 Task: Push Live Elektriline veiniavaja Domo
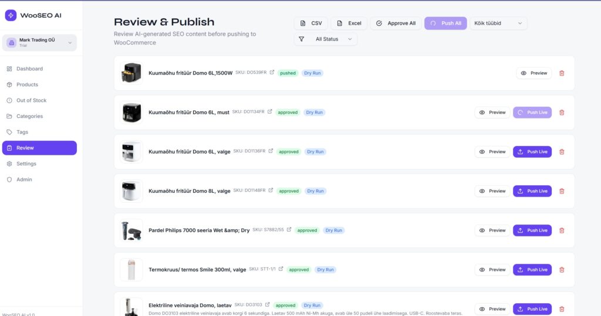coord(532,309)
